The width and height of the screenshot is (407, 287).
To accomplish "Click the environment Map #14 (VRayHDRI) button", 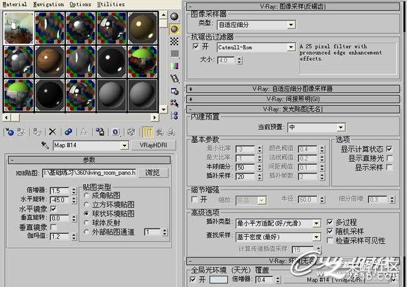I will (336, 279).
